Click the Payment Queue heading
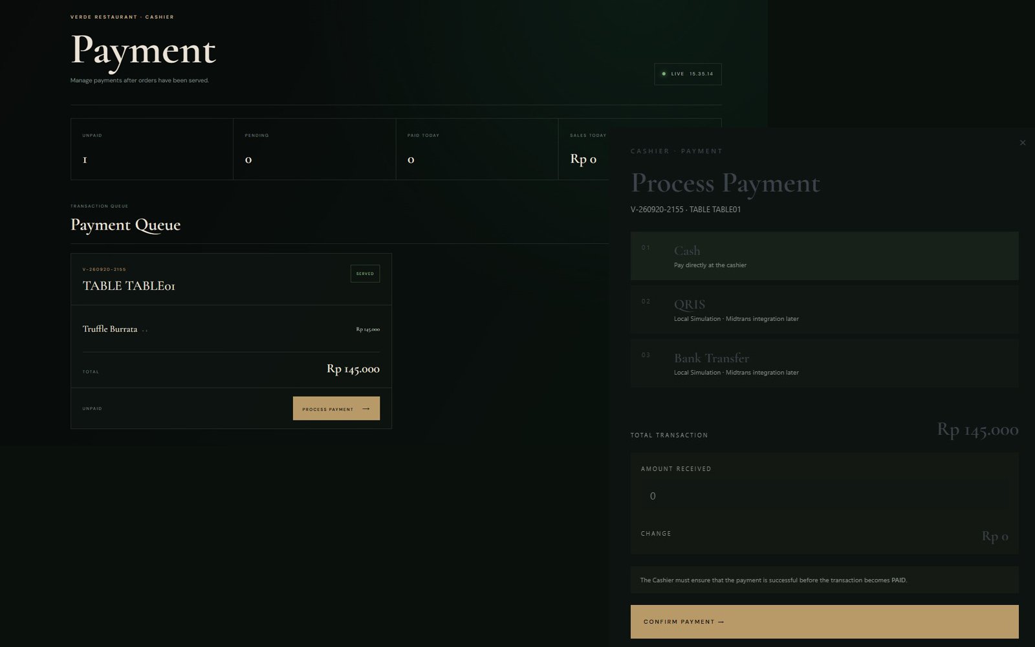The width and height of the screenshot is (1035, 647). 125,225
